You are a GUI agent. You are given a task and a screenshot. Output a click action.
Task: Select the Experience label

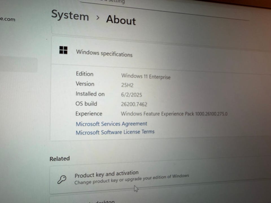[x=89, y=114]
